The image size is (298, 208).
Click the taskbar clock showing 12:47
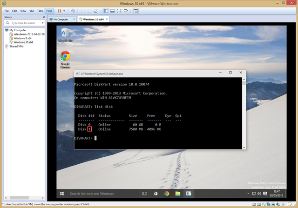(277, 194)
